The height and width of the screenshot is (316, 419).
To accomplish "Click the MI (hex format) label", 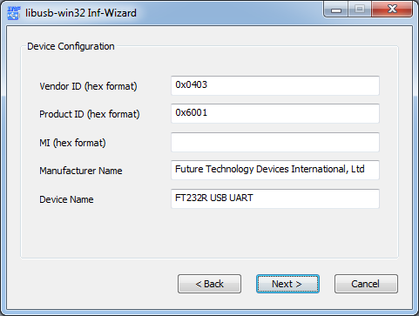I will coord(72,143).
